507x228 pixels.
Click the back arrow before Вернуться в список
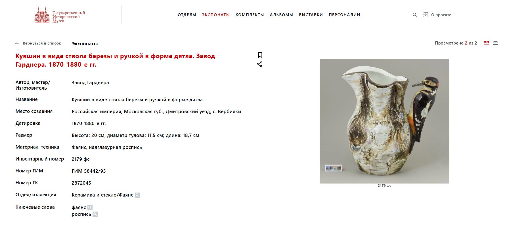coord(17,43)
